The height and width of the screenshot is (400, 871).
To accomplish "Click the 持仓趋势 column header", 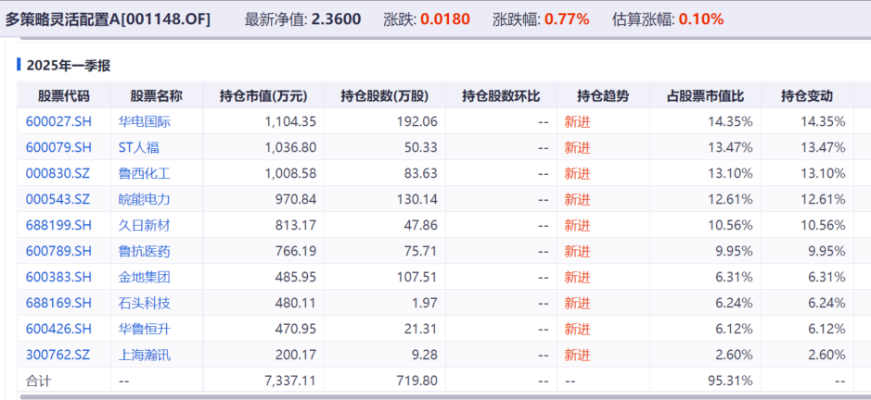I will click(x=602, y=95).
